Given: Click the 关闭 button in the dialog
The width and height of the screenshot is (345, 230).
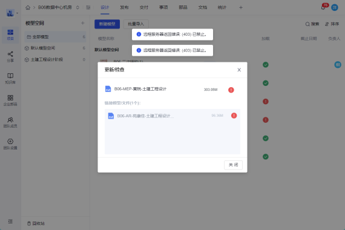Looking at the screenshot, I should click(233, 165).
